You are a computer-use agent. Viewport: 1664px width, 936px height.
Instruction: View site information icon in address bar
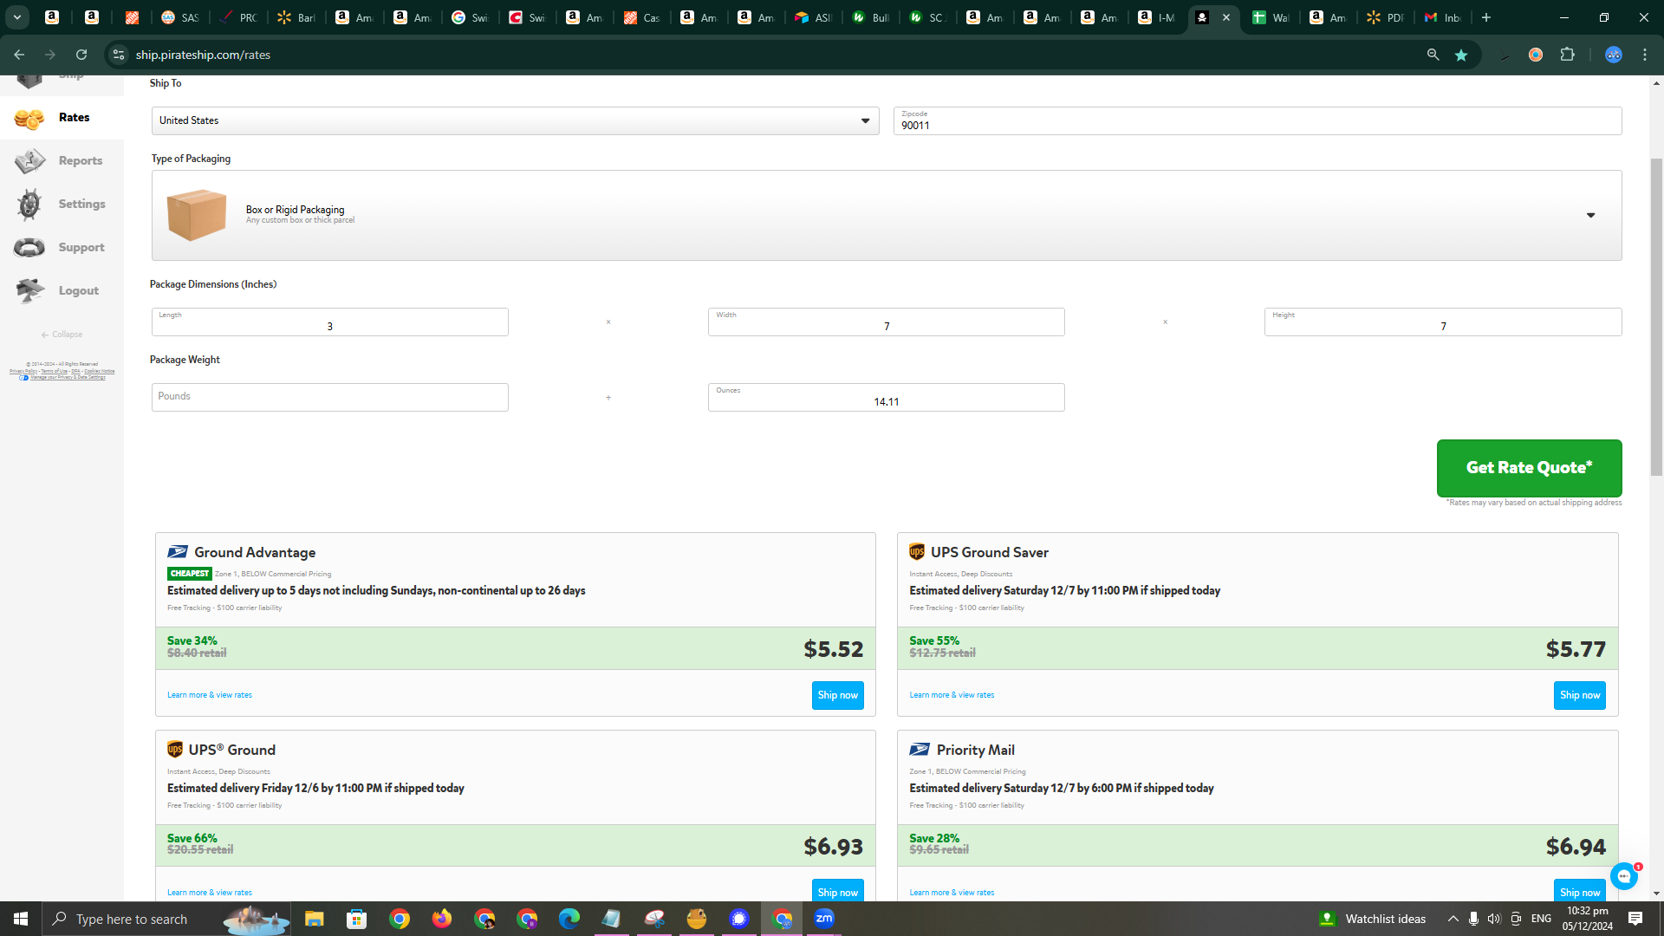click(x=119, y=55)
